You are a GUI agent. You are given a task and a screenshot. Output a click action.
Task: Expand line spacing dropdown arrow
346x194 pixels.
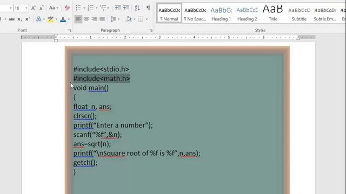119,19
